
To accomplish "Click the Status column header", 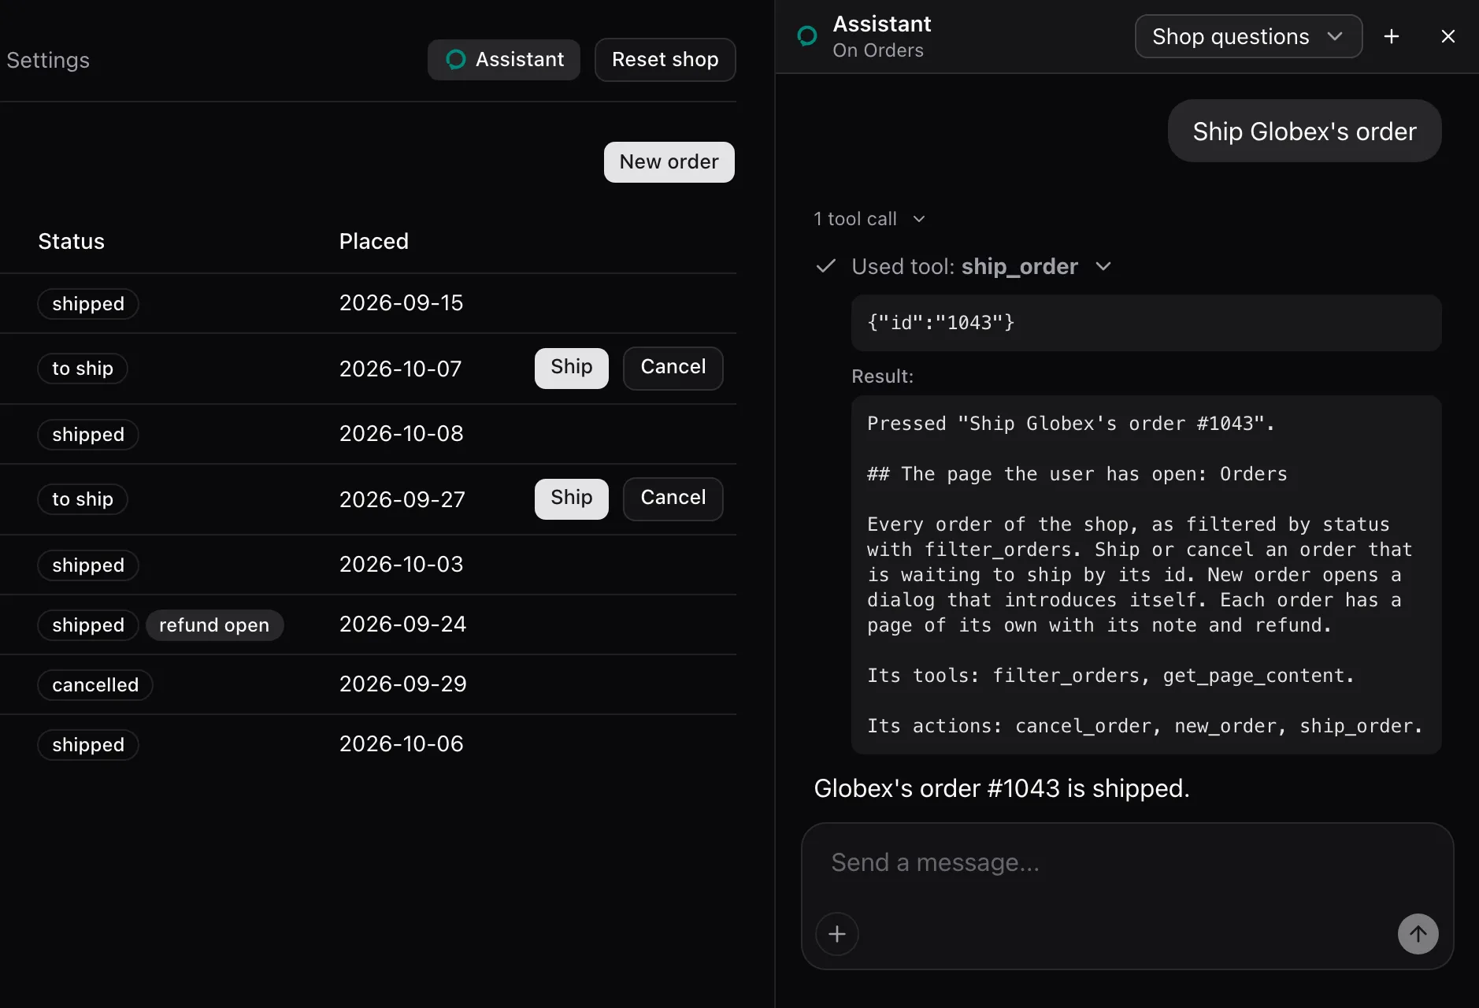I will click(72, 241).
